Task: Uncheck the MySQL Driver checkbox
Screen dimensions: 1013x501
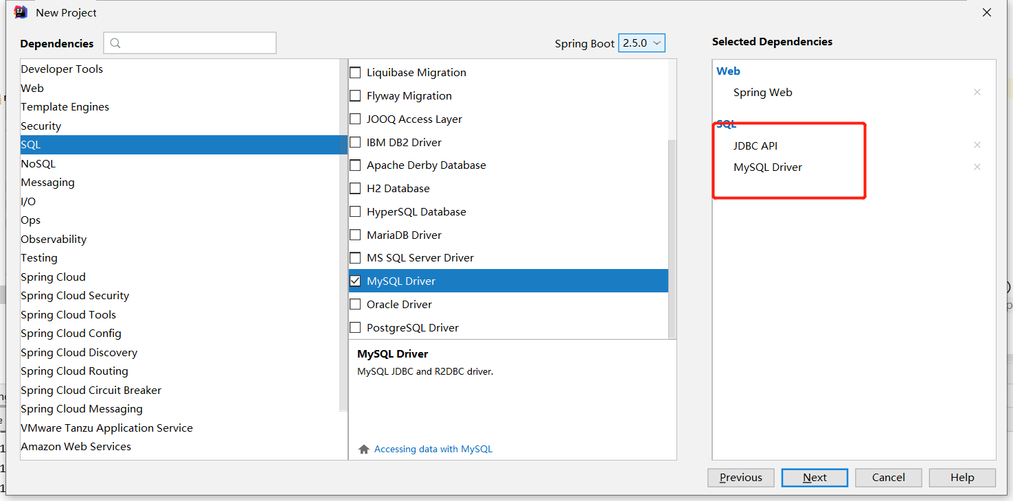Action: [355, 281]
